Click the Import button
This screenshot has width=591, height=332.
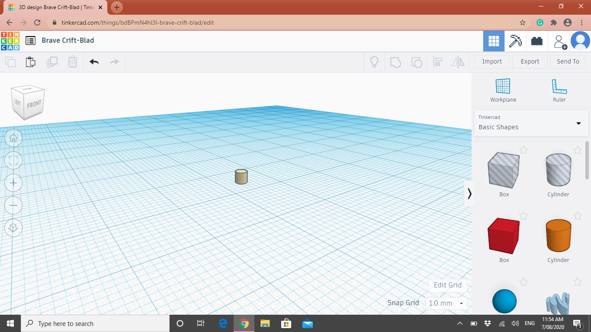[x=492, y=61]
